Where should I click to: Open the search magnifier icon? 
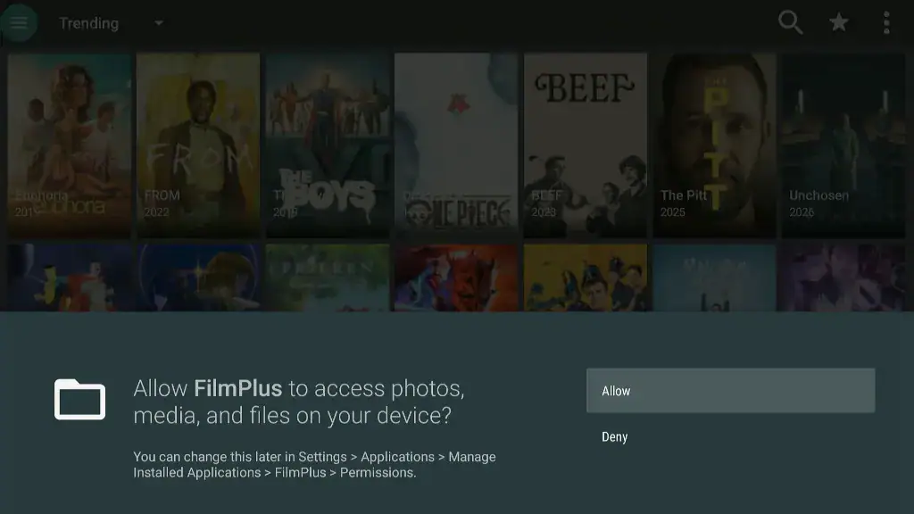click(791, 22)
